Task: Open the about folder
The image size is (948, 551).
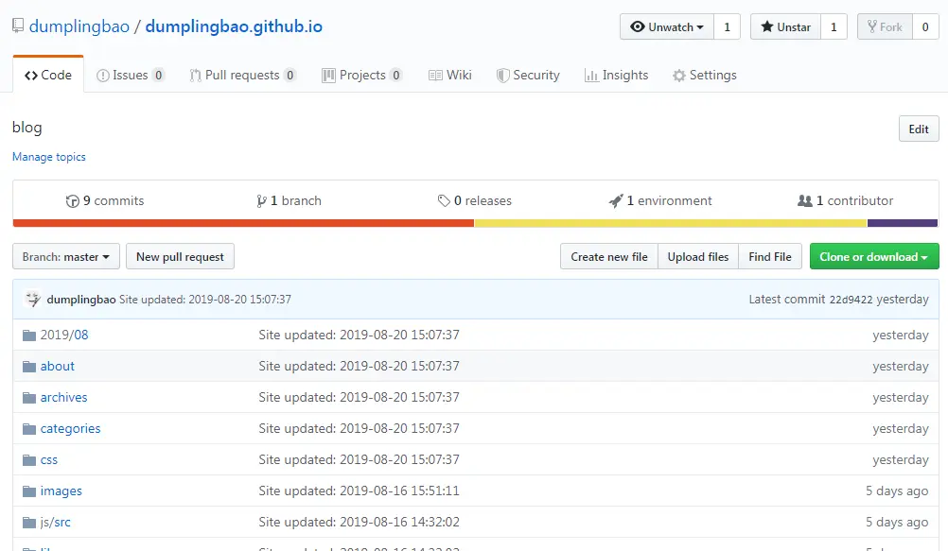Action: (x=58, y=366)
